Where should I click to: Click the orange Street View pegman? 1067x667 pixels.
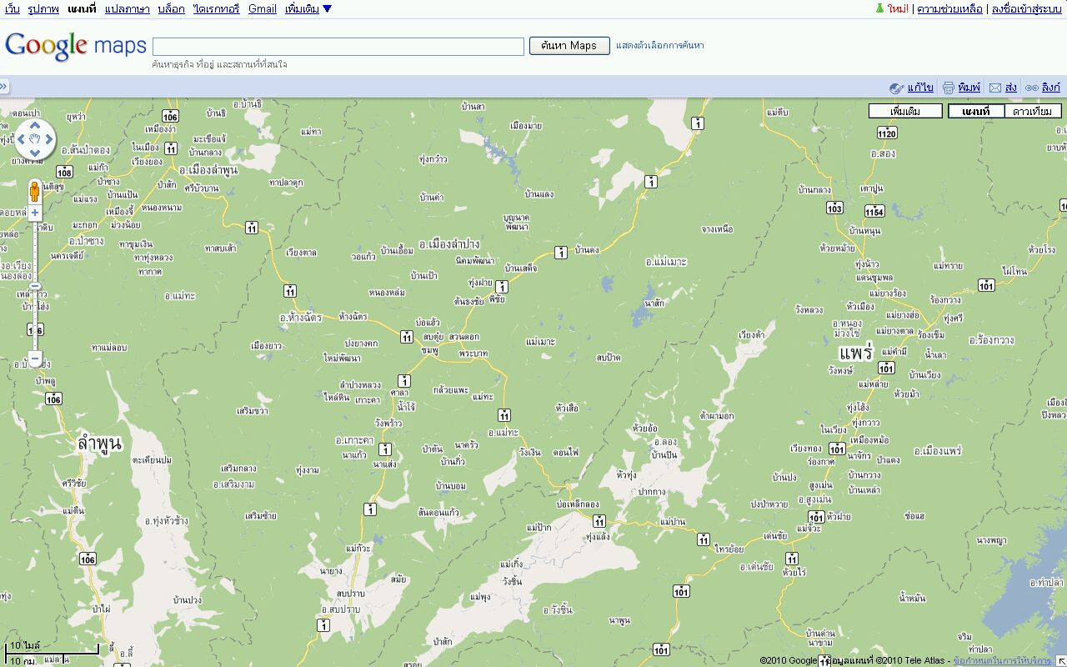pos(35,193)
